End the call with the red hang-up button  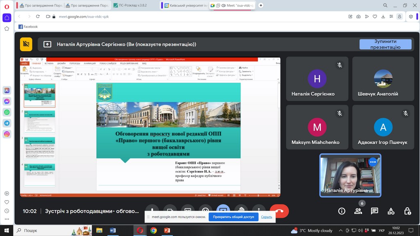pos(279,211)
